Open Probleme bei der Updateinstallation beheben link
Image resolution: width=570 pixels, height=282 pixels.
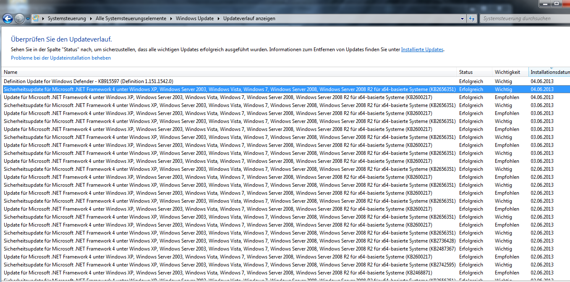[61, 58]
